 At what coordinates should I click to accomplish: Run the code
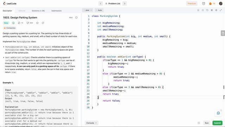[x=207, y=123]
